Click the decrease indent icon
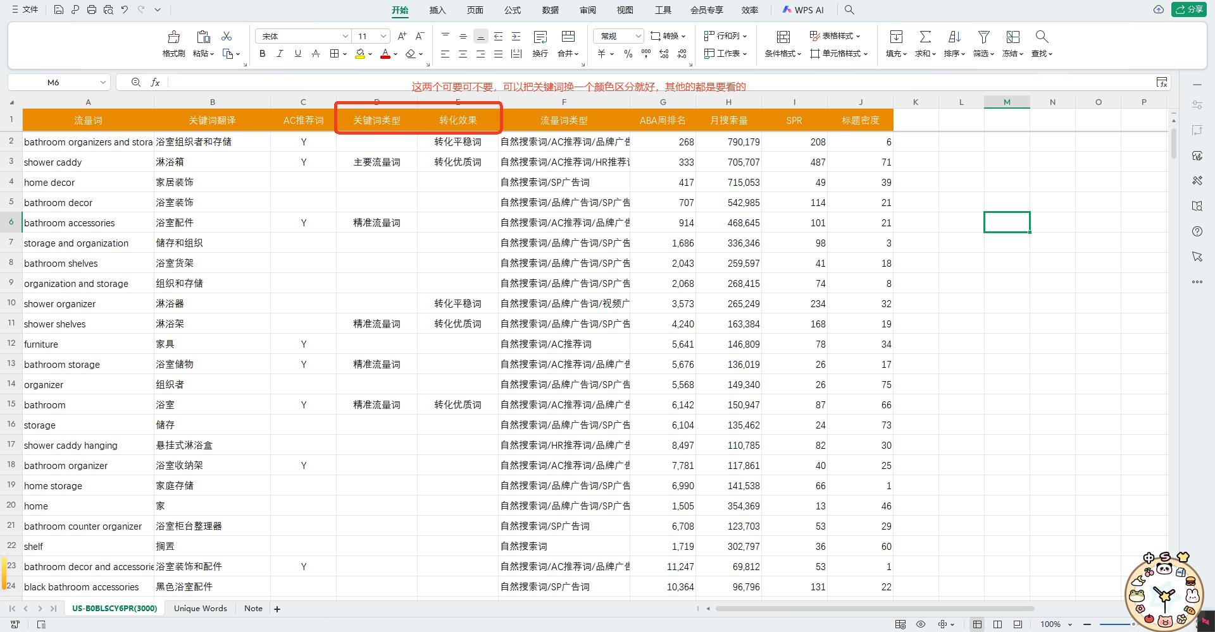The width and height of the screenshot is (1215, 632). tap(499, 36)
